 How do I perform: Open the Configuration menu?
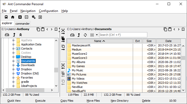(x=49, y=11)
